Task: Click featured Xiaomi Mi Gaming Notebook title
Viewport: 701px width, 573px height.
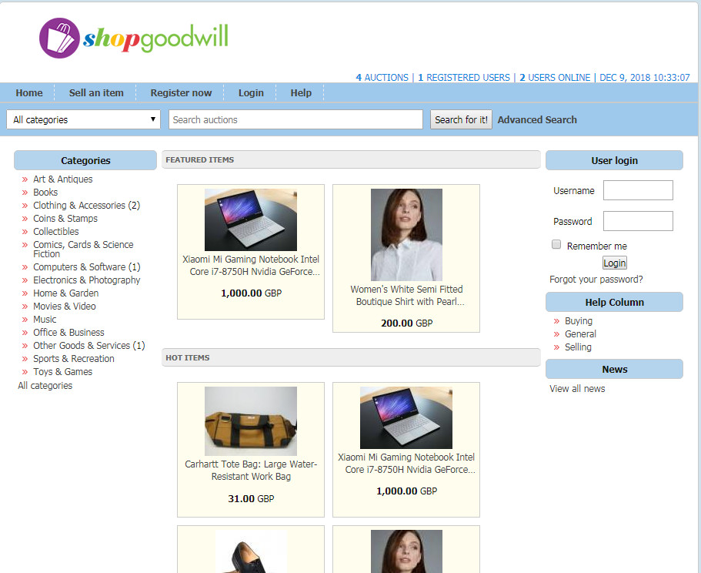Action: pyautogui.click(x=251, y=265)
